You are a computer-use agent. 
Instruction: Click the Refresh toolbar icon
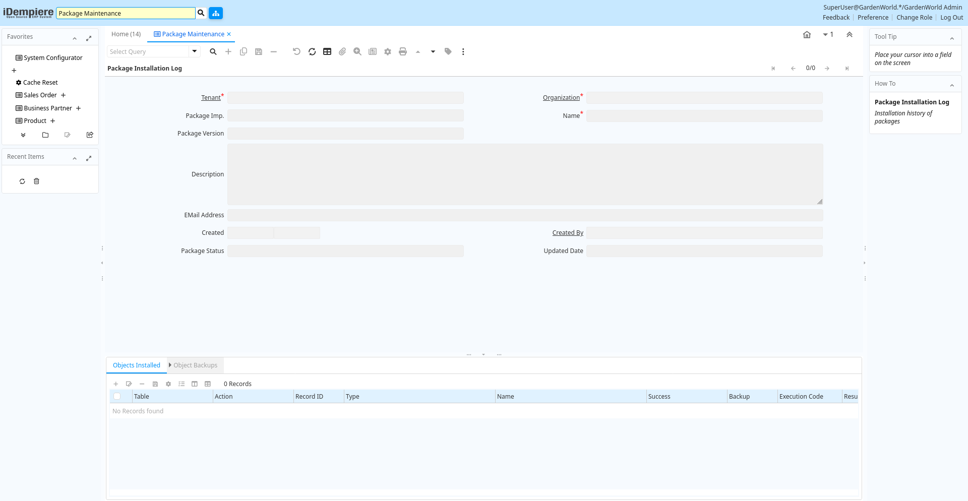coord(312,51)
